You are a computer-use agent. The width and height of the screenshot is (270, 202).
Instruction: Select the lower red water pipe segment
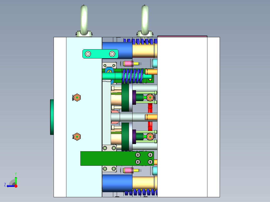[x=150, y=126]
